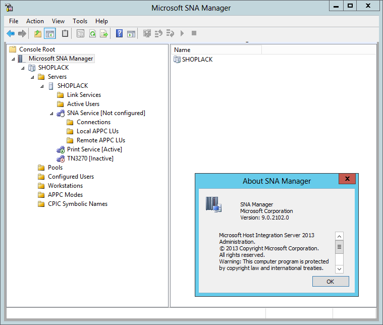This screenshot has width=383, height=325.
Task: Select SHOPLACK text in Name list
Action: (197, 60)
